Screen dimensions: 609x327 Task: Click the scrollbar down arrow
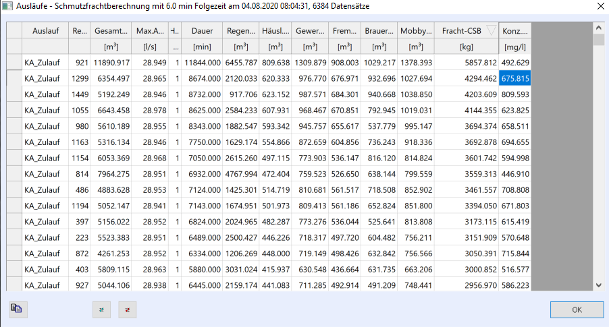click(x=598, y=285)
